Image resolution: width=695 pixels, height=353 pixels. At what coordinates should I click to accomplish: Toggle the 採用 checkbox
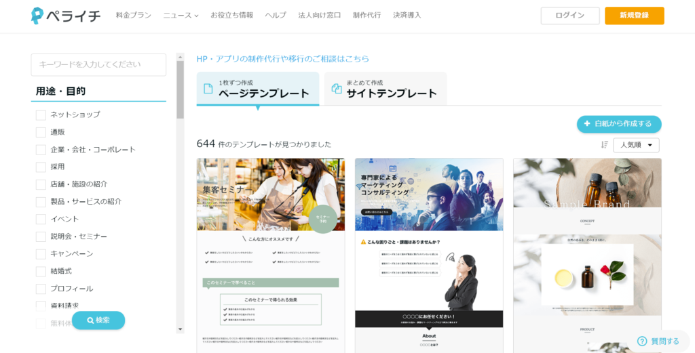coord(41,167)
